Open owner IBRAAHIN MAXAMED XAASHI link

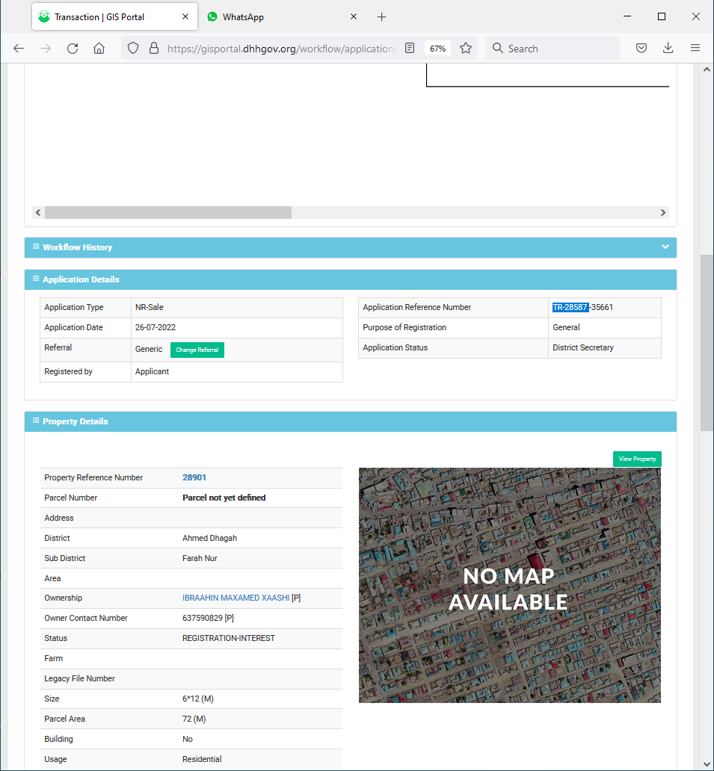click(236, 598)
